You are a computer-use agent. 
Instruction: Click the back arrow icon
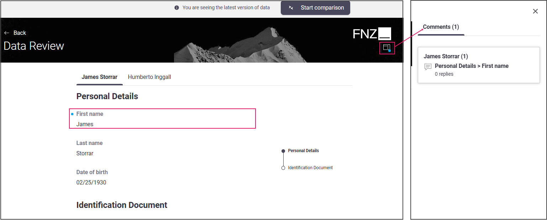[x=6, y=33]
